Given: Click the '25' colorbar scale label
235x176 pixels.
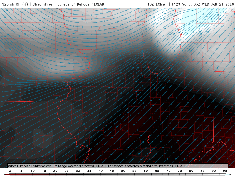Looking at the screenshot, I should (67, 171).
